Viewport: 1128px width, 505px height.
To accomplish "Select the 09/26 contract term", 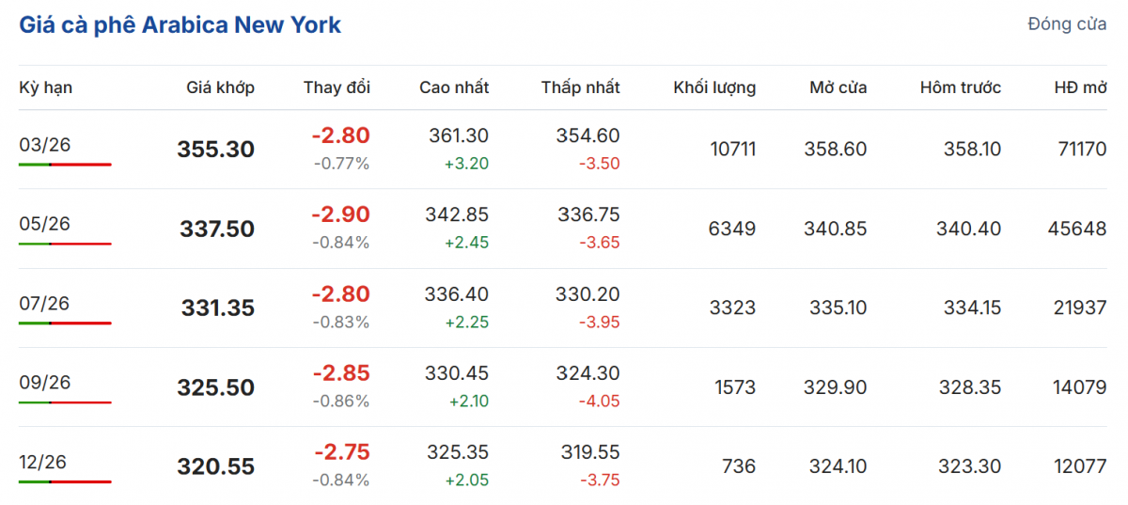I will pos(45,383).
